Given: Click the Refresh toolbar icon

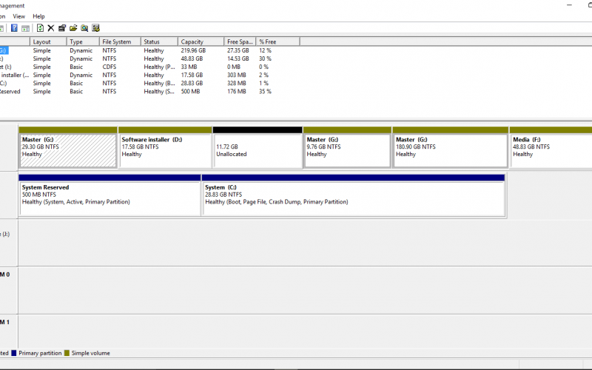Looking at the screenshot, I should click(40, 28).
